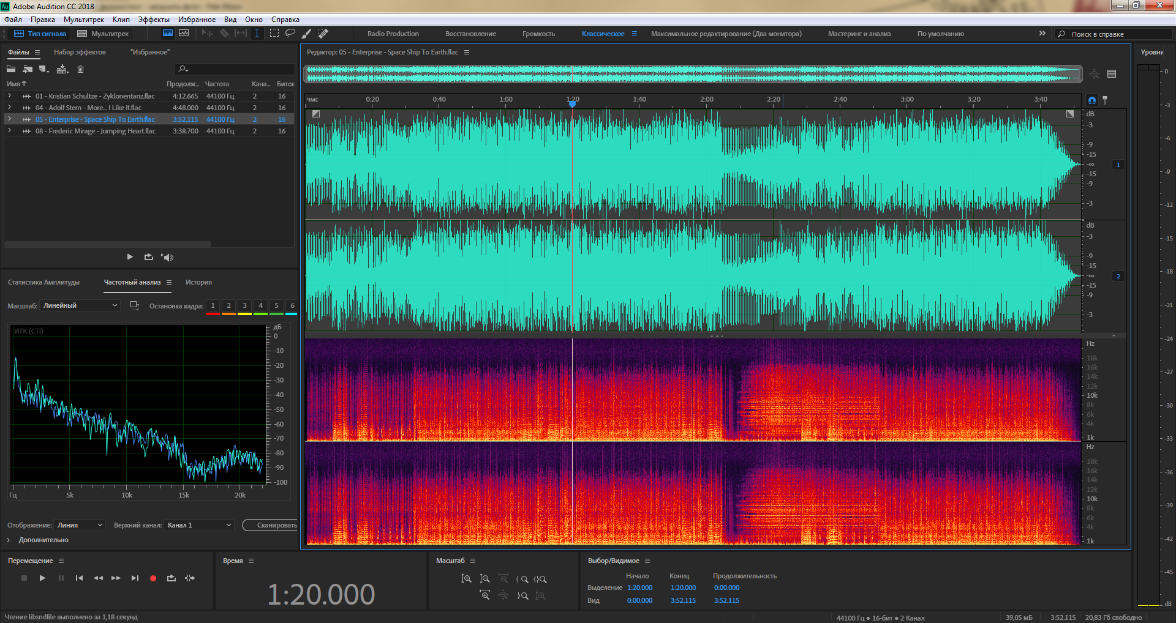Click the headphones icon near timeline ruler
The image size is (1176, 623).
click(x=1092, y=100)
